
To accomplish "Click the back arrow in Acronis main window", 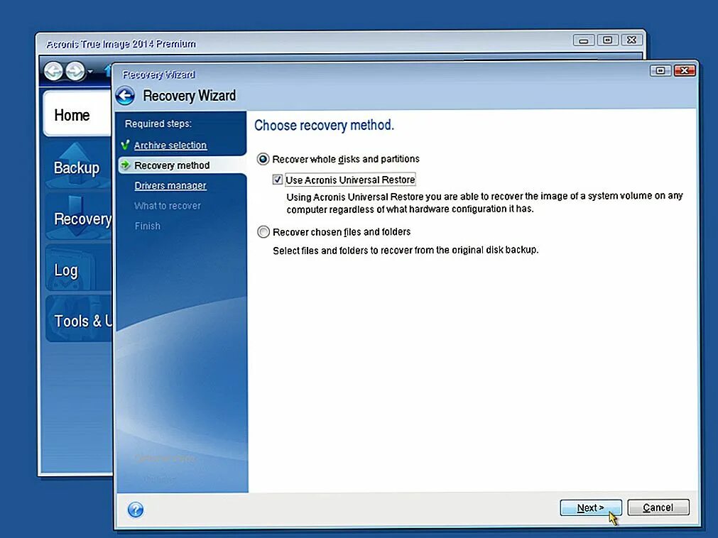I will [53, 71].
